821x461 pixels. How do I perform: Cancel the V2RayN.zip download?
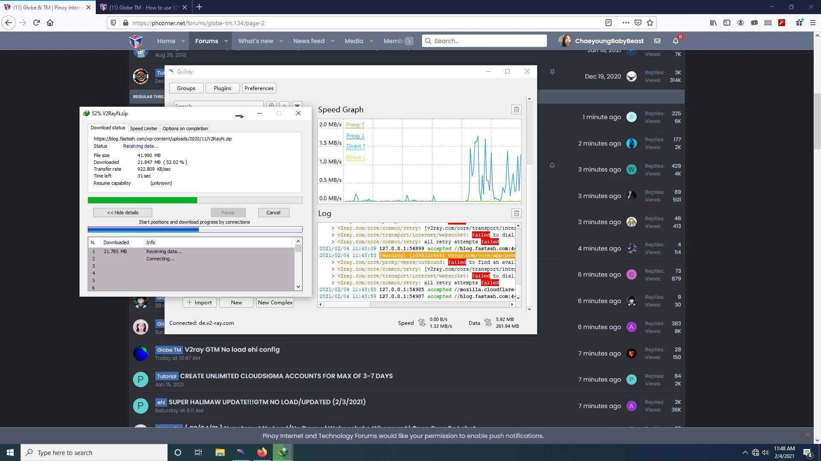click(x=273, y=213)
